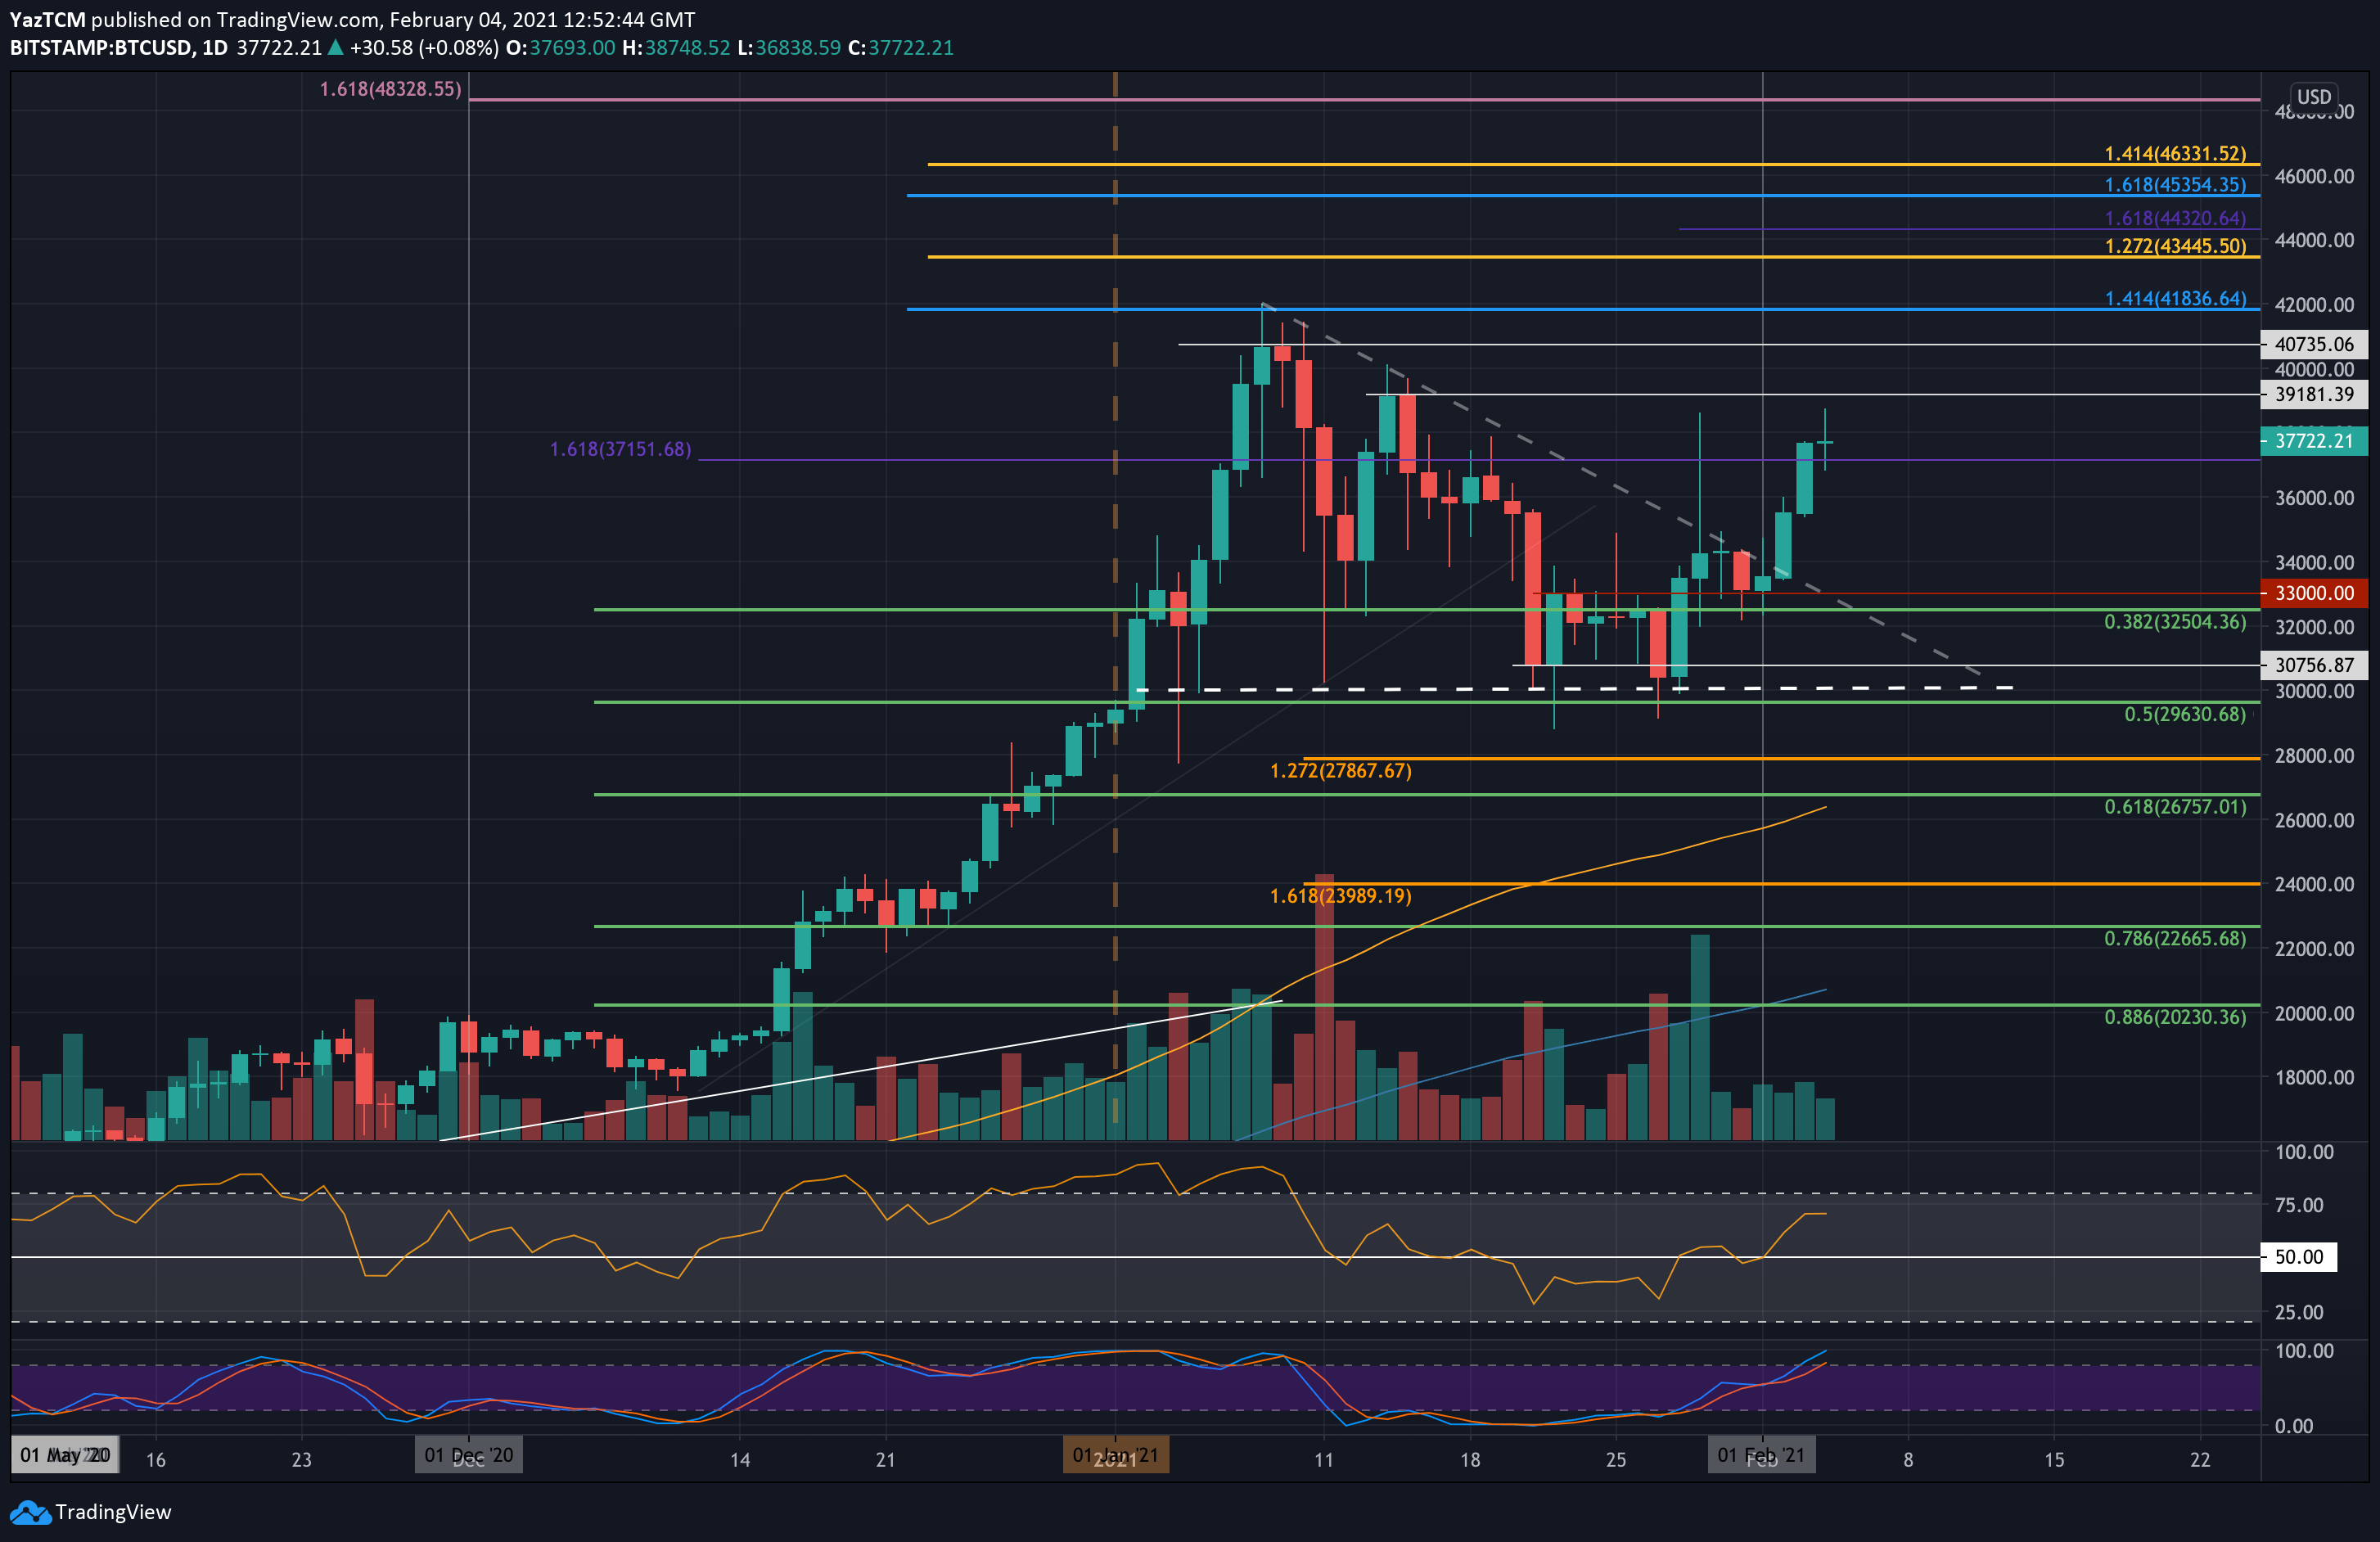2380x1542 pixels.
Task: Click the 40735.06 price axis label
Action: click(x=2313, y=344)
